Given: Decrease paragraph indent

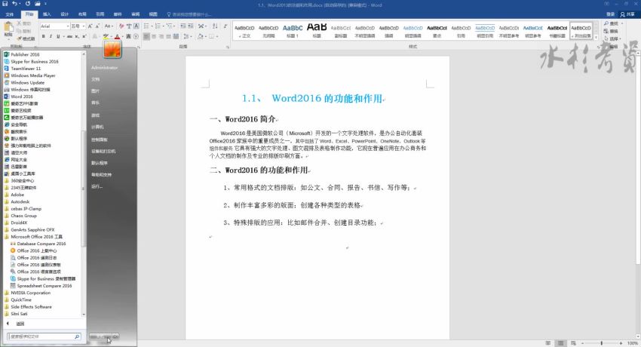Looking at the screenshot, I should 183,26.
